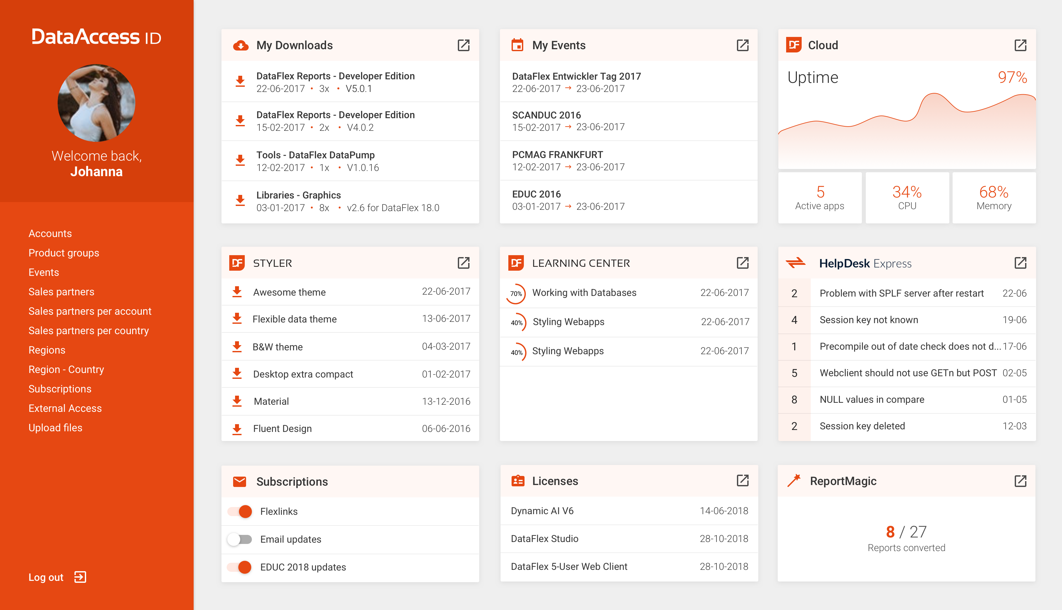Open My Downloads in external view
Image resolution: width=1062 pixels, height=610 pixels.
click(463, 45)
